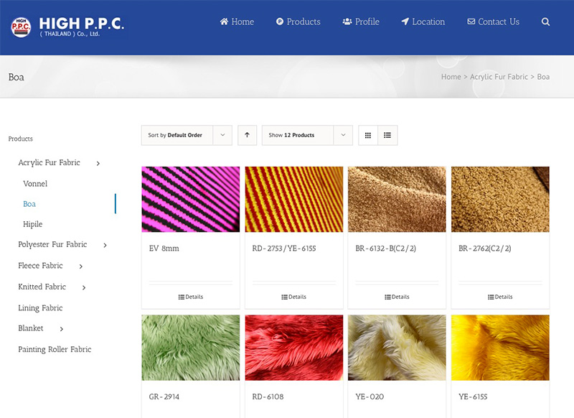View Details for BR-6132-B(C2/2)

click(x=397, y=297)
